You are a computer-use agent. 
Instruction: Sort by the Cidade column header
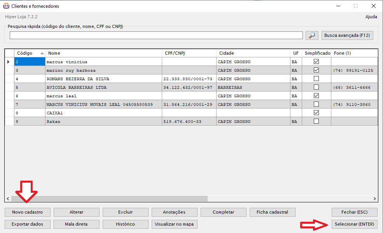coord(253,53)
